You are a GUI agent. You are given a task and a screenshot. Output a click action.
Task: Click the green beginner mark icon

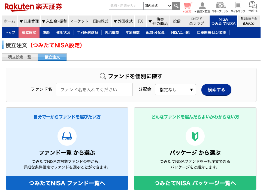click(x=195, y=136)
